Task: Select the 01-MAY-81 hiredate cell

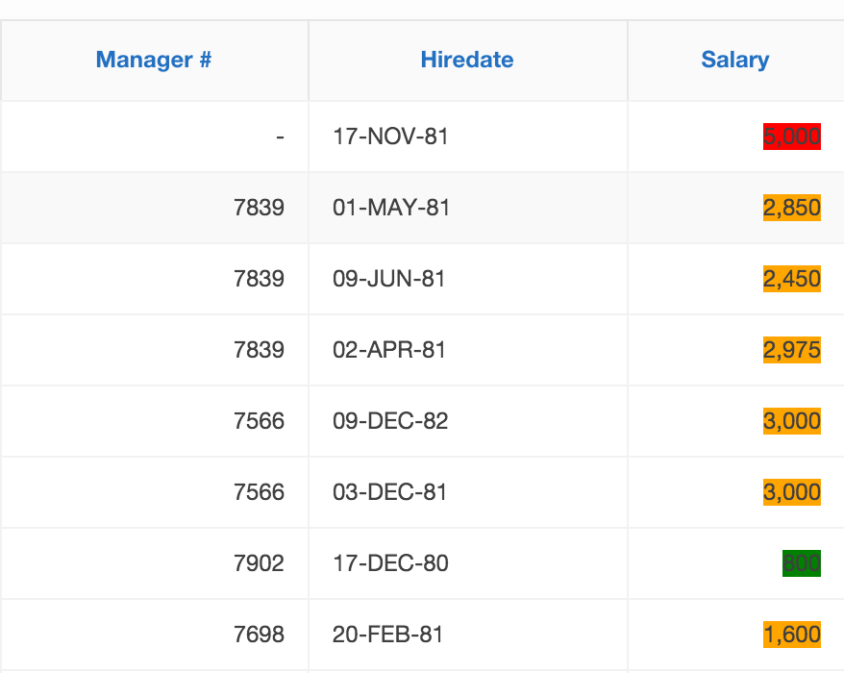Action: 391,208
